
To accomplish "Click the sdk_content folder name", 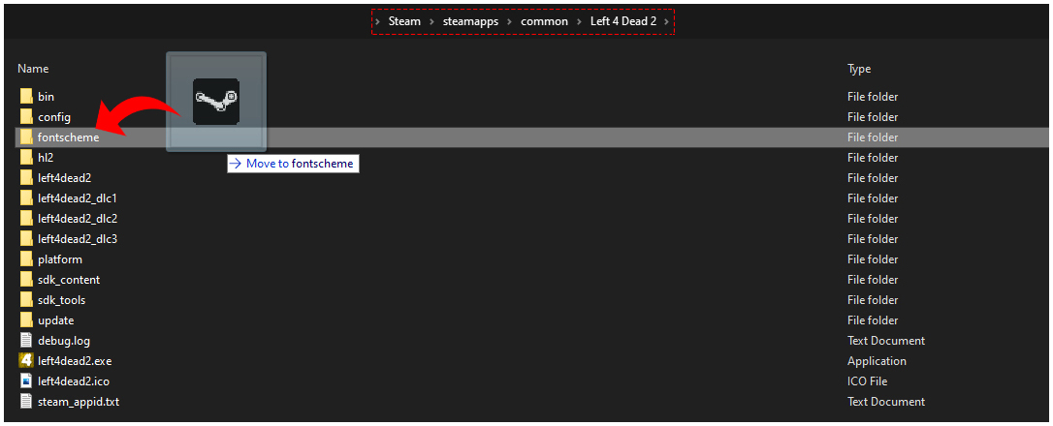I will (69, 280).
